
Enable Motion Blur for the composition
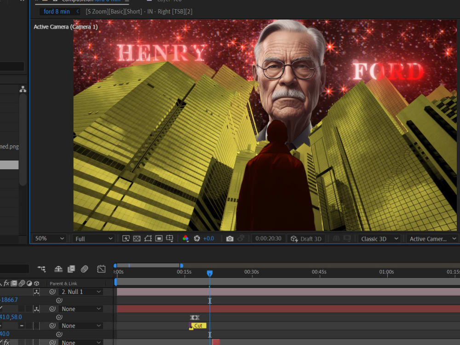point(85,268)
